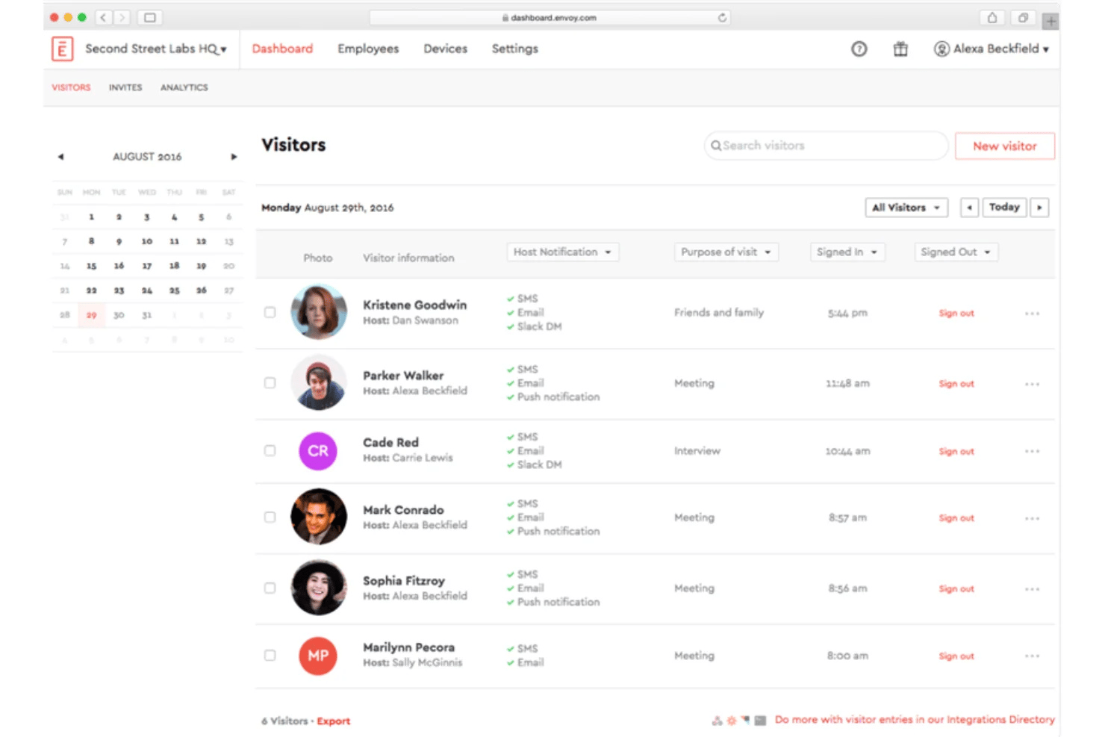The width and height of the screenshot is (1105, 737).
Task: Open the gift box icon
Action: coord(900,49)
